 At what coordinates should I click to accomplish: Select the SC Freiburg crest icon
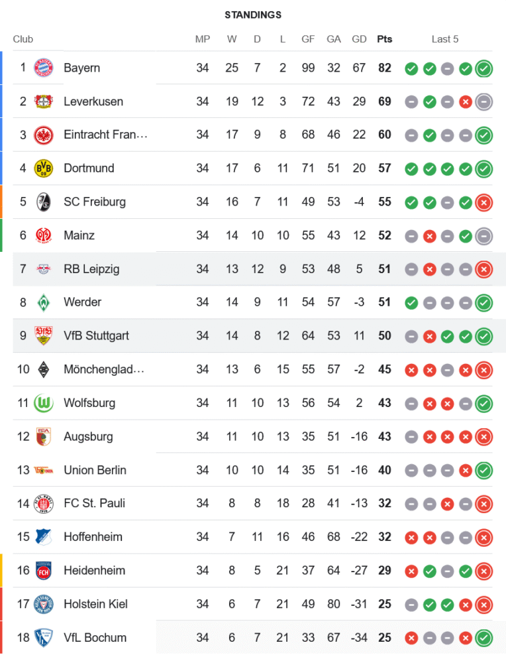[43, 202]
